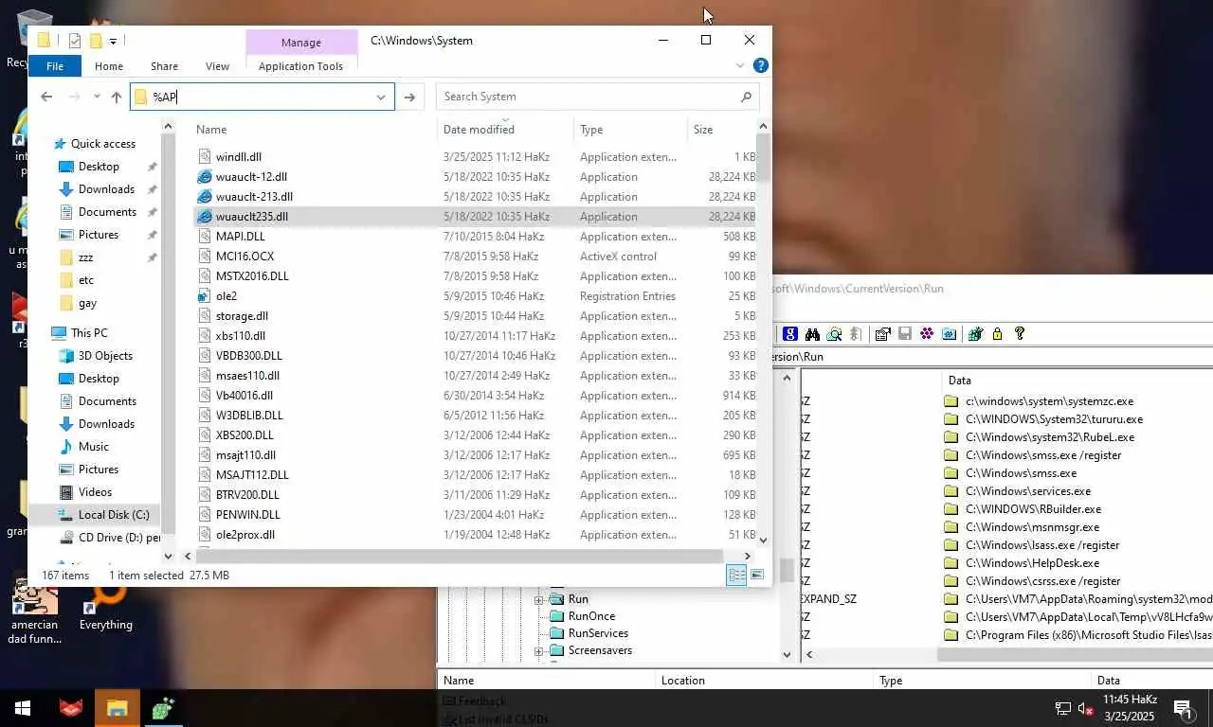Open the recent locations dropdown arrow
Viewport: 1213px width, 727px height.
[x=97, y=97]
